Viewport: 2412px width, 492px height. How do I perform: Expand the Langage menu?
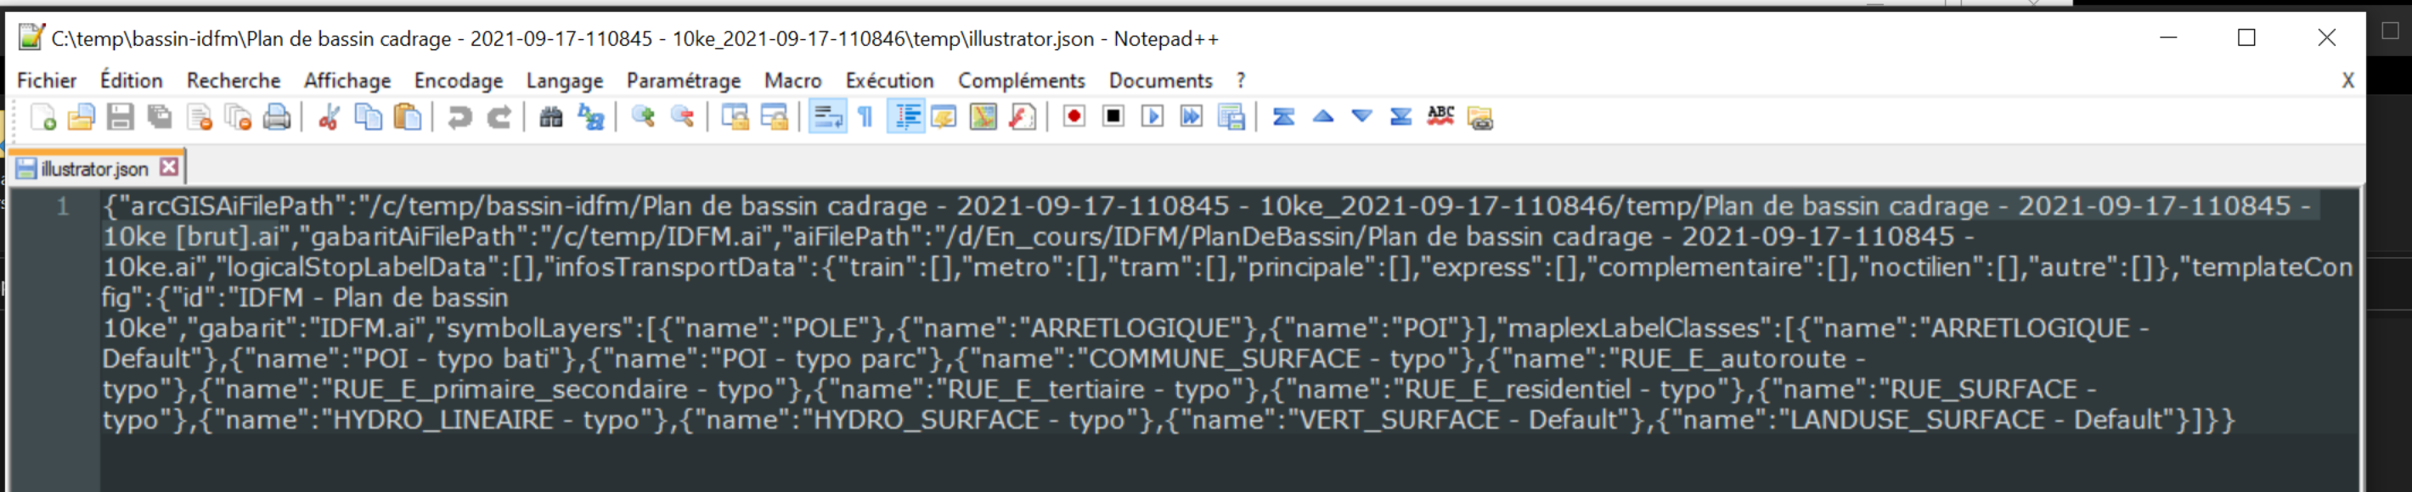click(x=564, y=81)
